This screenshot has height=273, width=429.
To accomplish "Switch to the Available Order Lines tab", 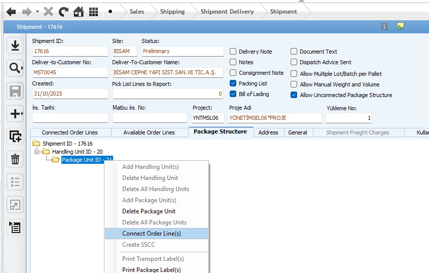I will tap(149, 132).
